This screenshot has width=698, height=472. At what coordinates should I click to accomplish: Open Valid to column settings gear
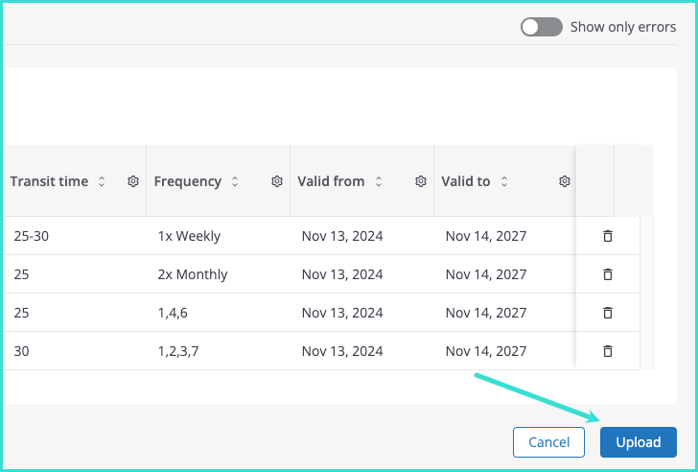pyautogui.click(x=565, y=181)
